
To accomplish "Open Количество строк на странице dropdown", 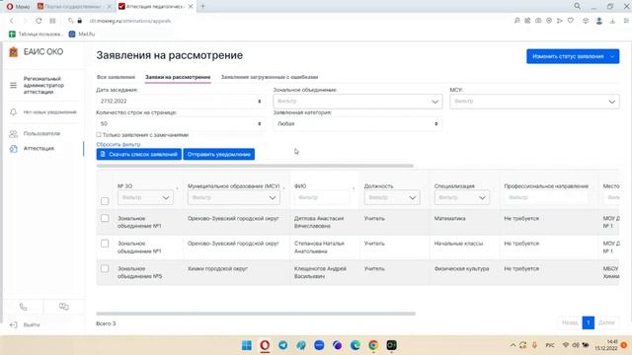I will [181, 124].
